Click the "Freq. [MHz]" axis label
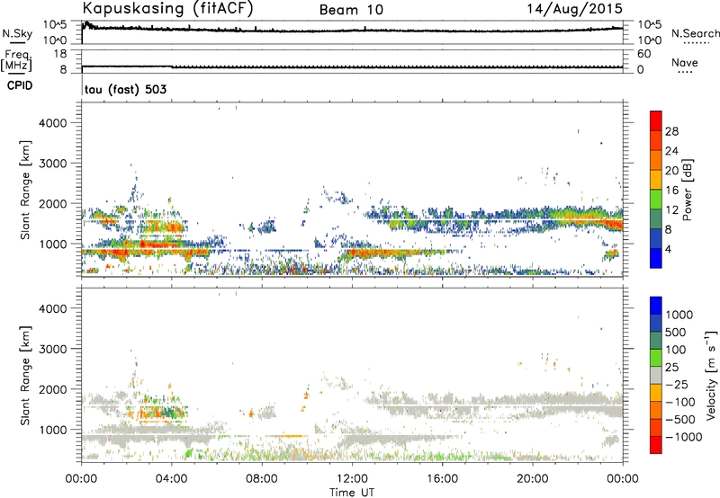 pos(16,60)
